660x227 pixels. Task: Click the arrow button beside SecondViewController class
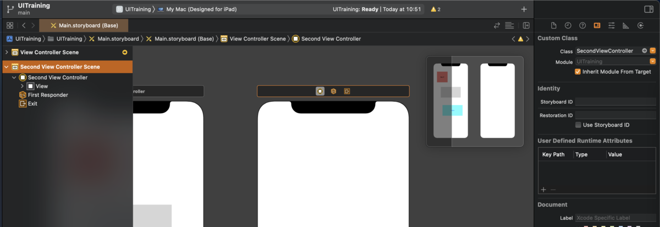(x=645, y=51)
